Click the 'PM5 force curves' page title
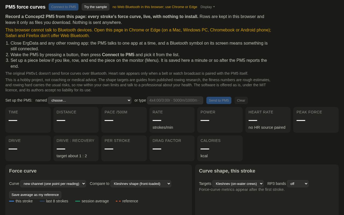Image resolution: width=344 pixels, height=215 pixels. (26, 7)
